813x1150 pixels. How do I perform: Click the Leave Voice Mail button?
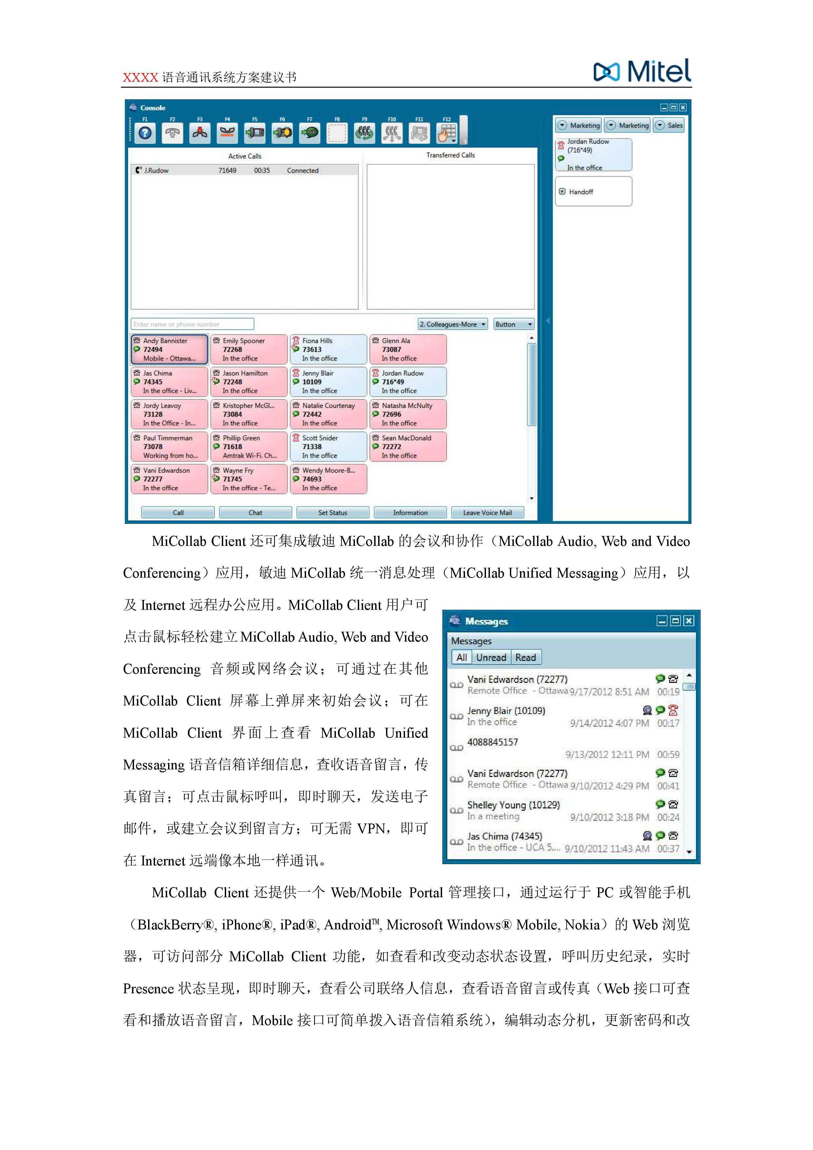488,512
